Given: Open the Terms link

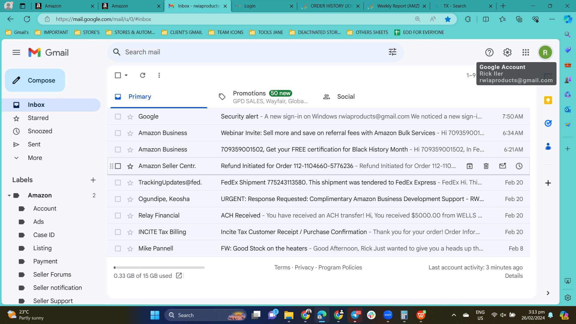Looking at the screenshot, I should coord(282,267).
